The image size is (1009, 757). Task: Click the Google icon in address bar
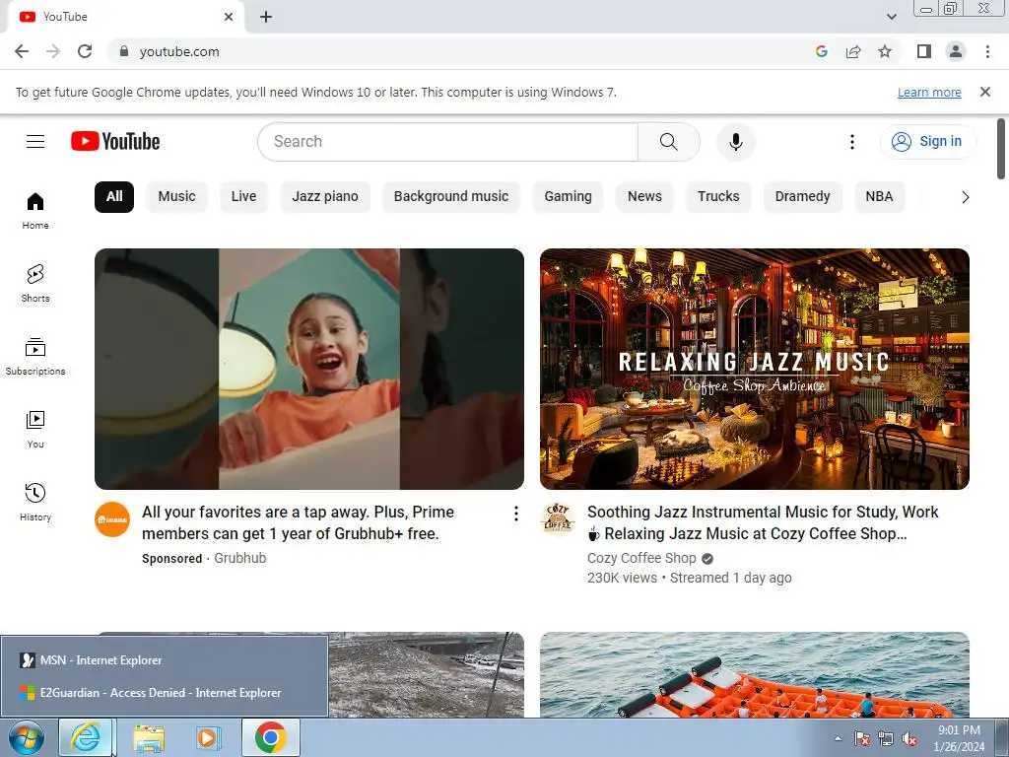(x=821, y=51)
